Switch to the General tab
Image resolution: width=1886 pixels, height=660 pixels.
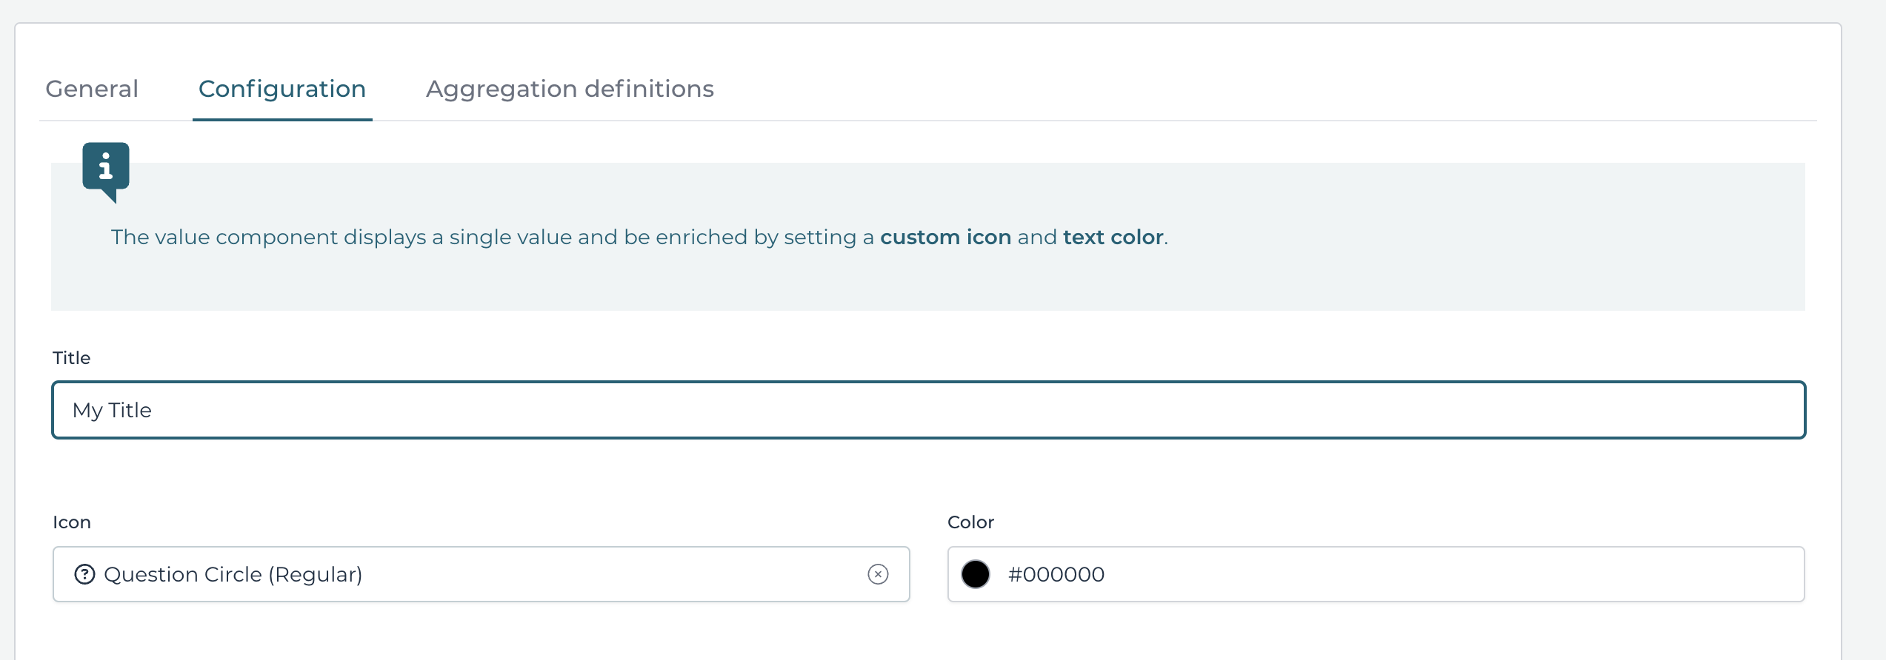[92, 88]
